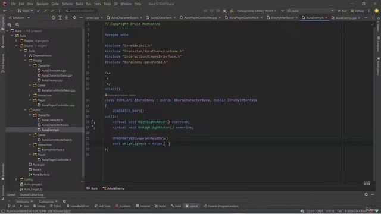This screenshot has width=381, height=214.
Task: Collapse the Aura solution root node
Action: coord(7,31)
